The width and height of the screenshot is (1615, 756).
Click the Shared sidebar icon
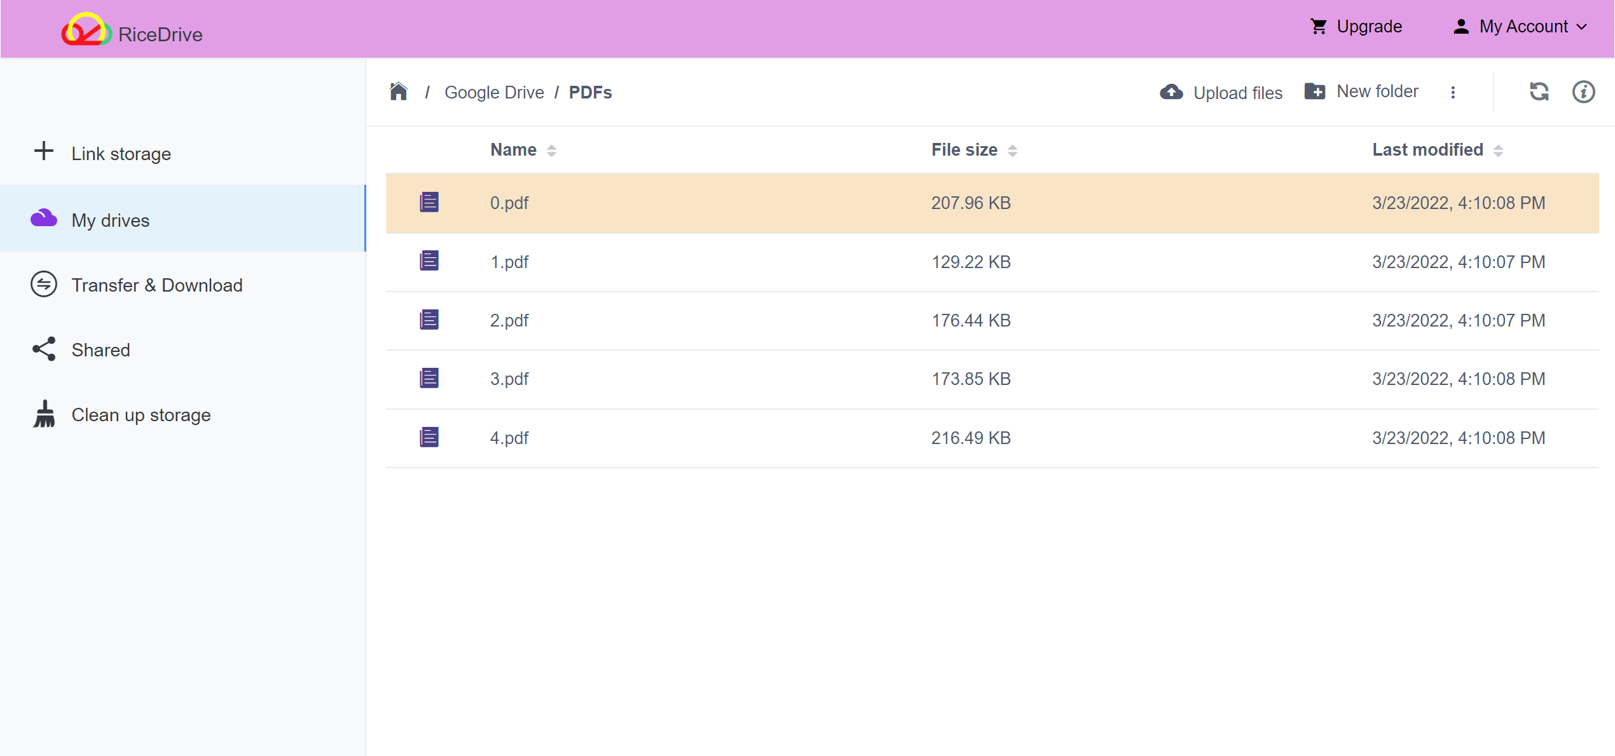click(45, 349)
